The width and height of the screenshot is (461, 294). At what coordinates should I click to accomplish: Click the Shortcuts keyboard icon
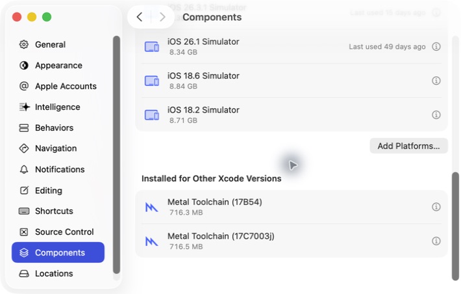click(24, 211)
